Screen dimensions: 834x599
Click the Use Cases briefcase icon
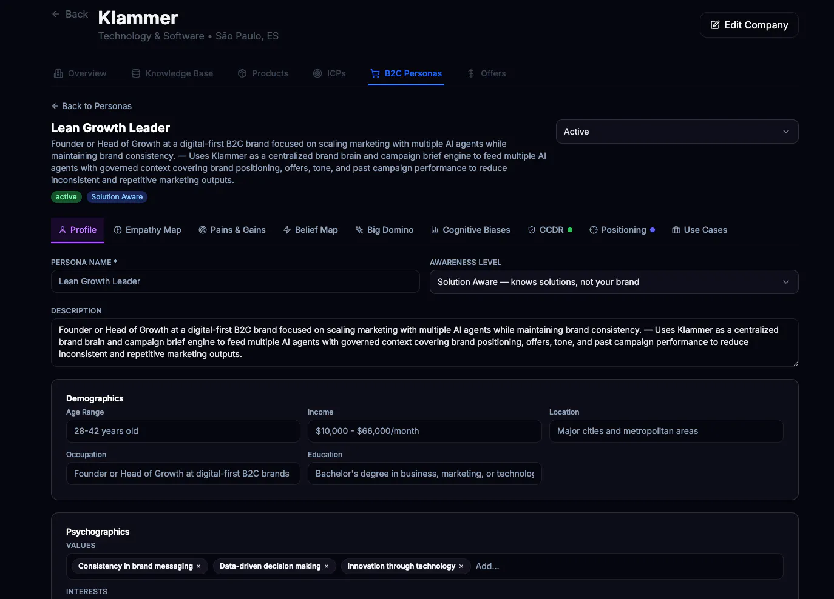(x=676, y=230)
